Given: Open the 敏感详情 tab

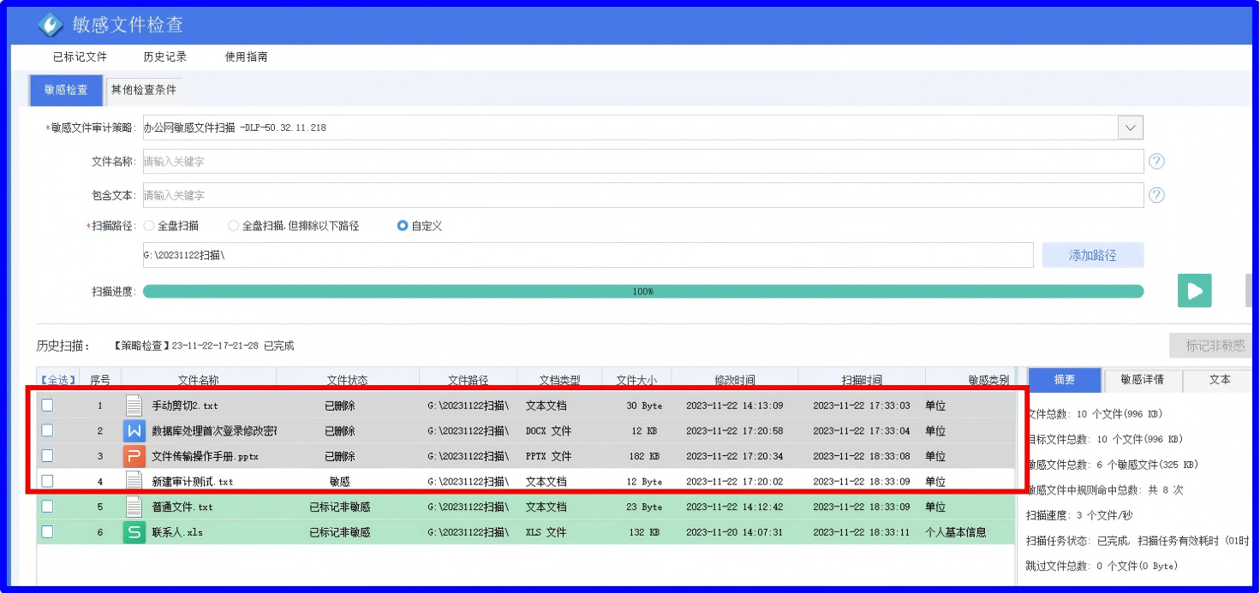Looking at the screenshot, I should coord(1141,380).
